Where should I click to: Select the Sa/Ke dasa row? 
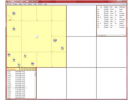point(17,94)
